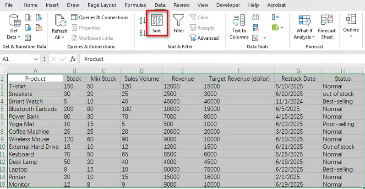This screenshot has height=189, width=365.
Task: Click the From Web globe icon
Action: coord(28,28)
